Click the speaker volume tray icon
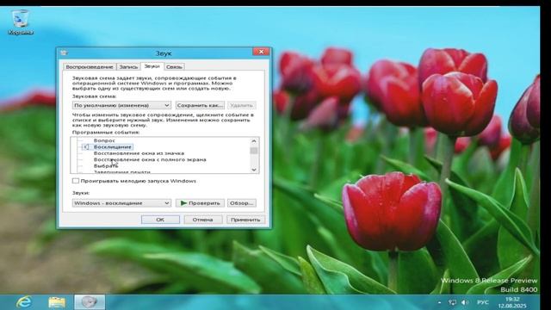The image size is (551, 310). pyautogui.click(x=465, y=302)
